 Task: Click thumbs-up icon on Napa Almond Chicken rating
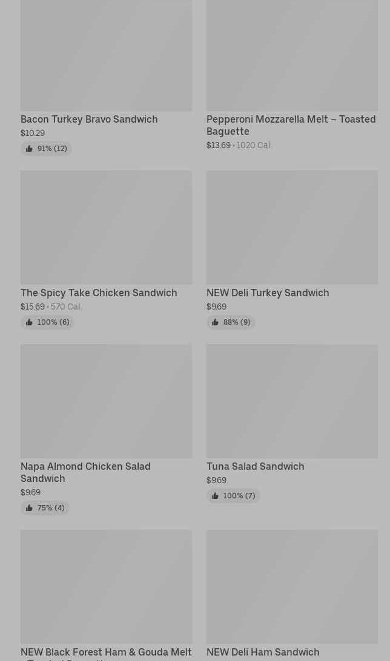point(29,508)
